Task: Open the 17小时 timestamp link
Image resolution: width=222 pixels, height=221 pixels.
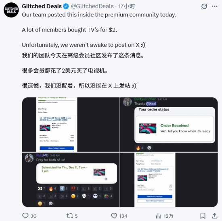Action: (126, 6)
